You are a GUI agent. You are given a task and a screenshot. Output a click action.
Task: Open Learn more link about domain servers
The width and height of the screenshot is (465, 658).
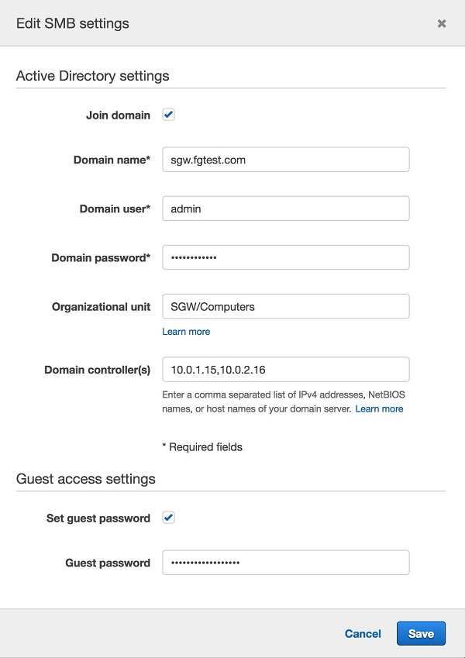[379, 408]
